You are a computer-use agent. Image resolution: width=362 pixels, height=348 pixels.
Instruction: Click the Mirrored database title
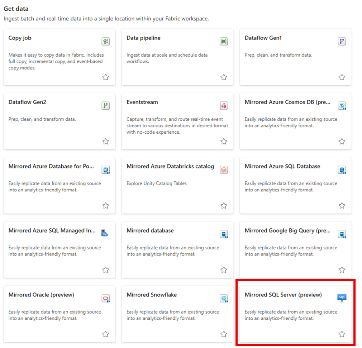coord(150,230)
